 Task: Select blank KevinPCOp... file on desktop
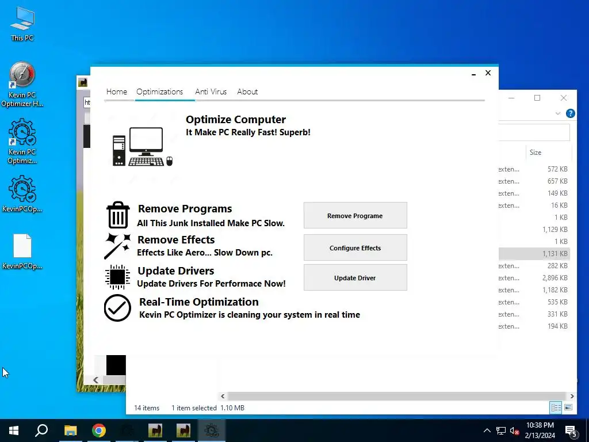pos(22,251)
